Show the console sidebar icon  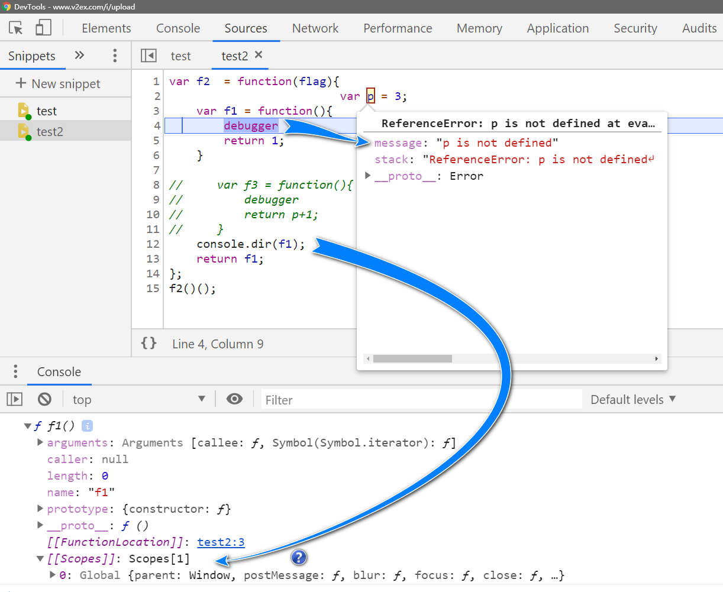[x=15, y=399]
